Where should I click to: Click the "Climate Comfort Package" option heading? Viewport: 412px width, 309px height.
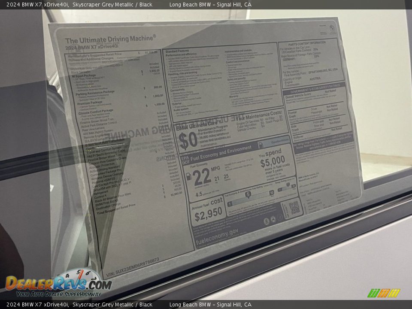coord(96,112)
